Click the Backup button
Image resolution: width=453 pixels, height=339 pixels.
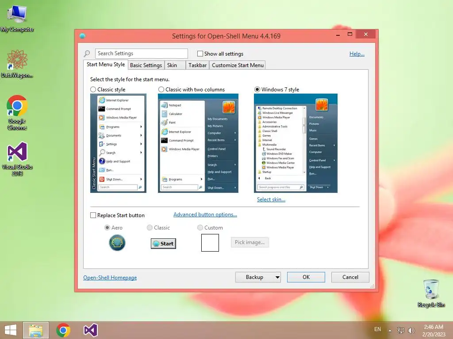[254, 277]
